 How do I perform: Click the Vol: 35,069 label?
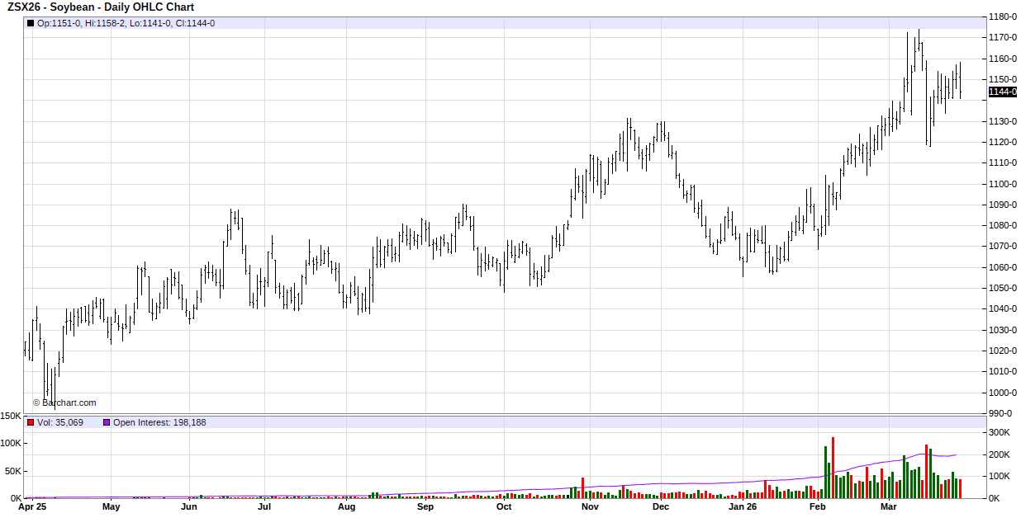[60, 422]
